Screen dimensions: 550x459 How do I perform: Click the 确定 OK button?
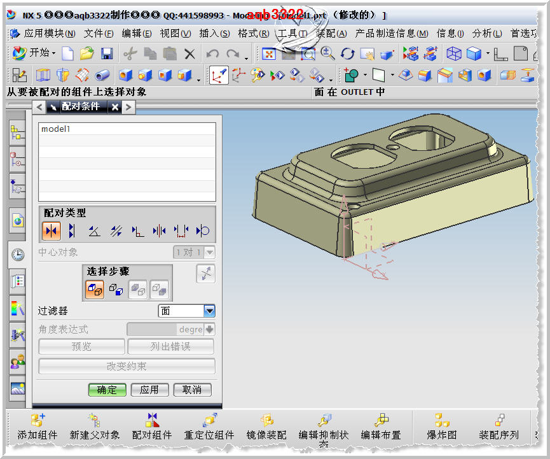point(107,390)
